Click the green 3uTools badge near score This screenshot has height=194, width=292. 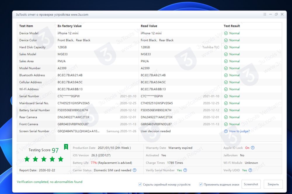[66, 147]
